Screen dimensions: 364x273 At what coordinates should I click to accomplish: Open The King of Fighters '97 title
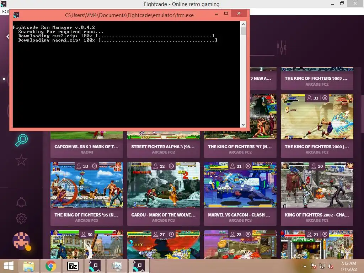(240, 147)
